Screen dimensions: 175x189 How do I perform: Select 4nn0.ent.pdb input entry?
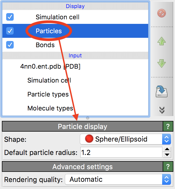point(50,66)
